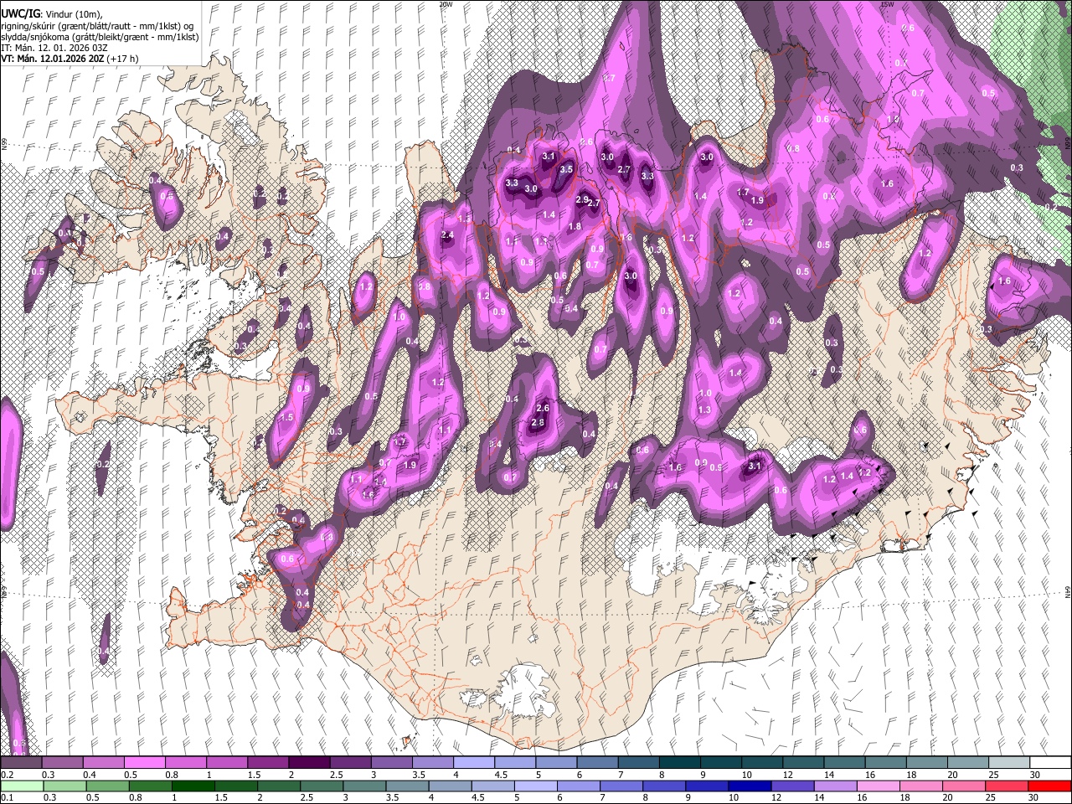
Task: Click the purple-scale pale grey swatch between 25 and 30
Action: 1008,763
